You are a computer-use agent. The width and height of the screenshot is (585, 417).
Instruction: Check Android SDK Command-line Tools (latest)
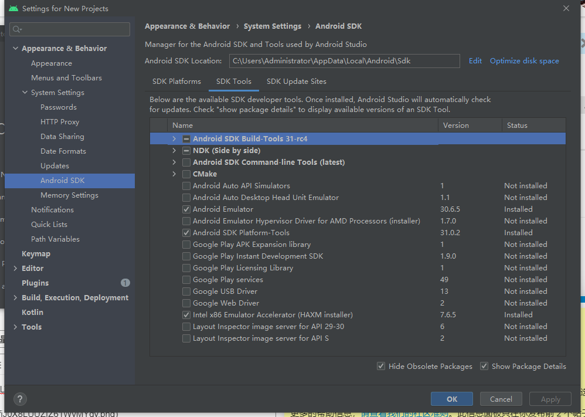(x=186, y=162)
